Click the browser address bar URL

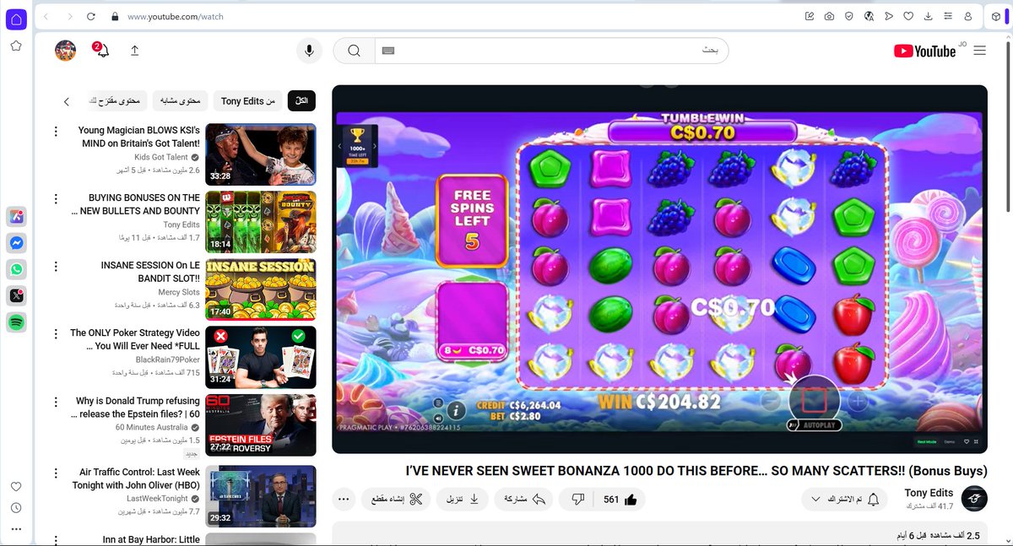tap(175, 16)
